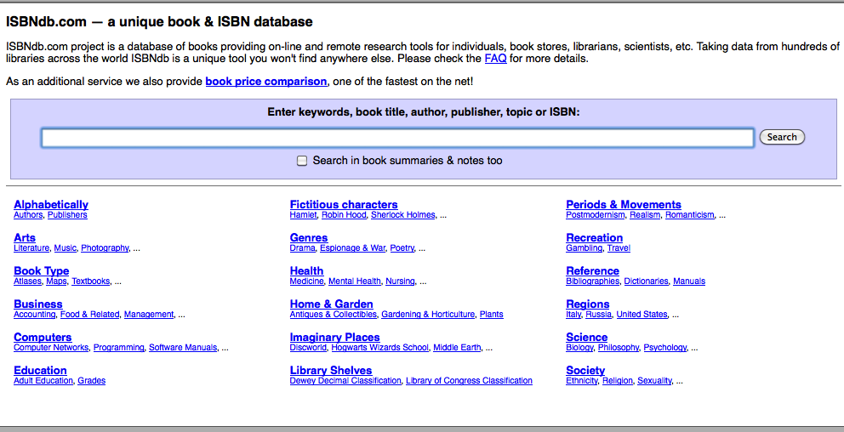
Task: Open the FAQ link
Action: click(x=495, y=58)
